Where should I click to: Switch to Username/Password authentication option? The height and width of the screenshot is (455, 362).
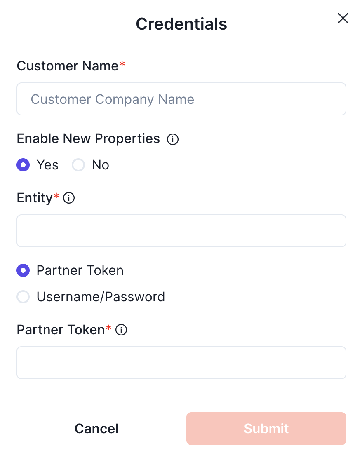[x=23, y=297]
